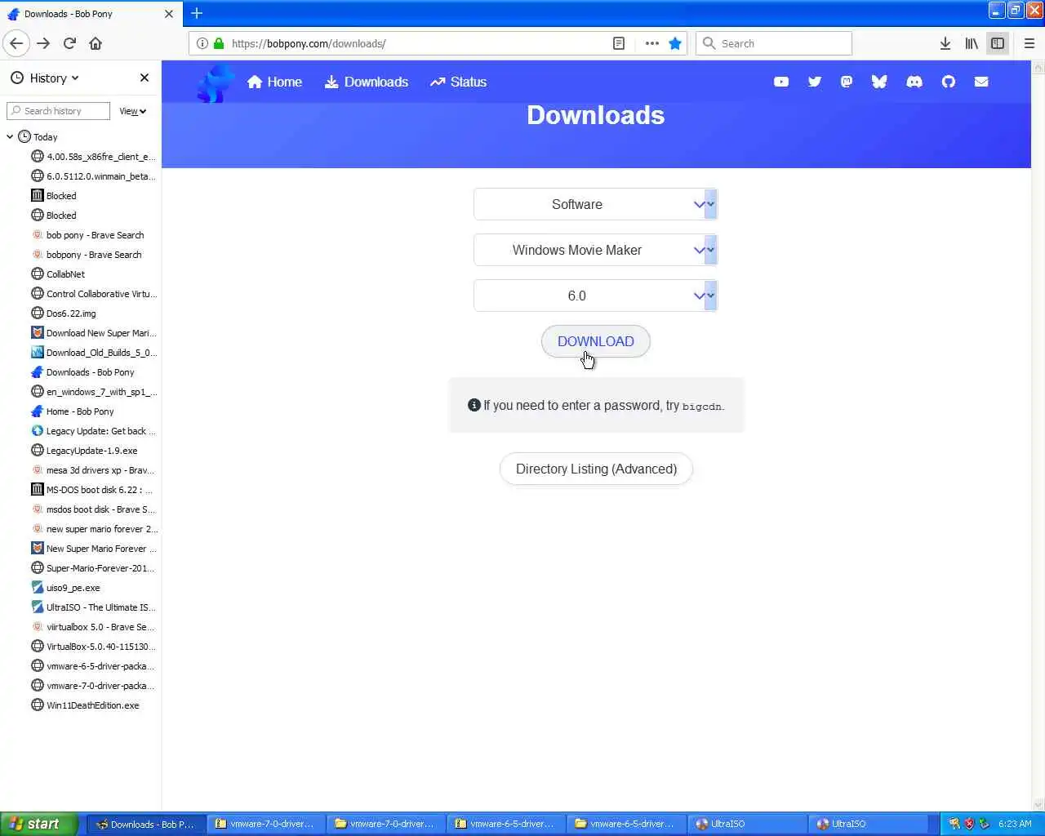Switch to first UltraISO taskbar window
Image resolution: width=1045 pixels, height=836 pixels.
click(x=747, y=824)
